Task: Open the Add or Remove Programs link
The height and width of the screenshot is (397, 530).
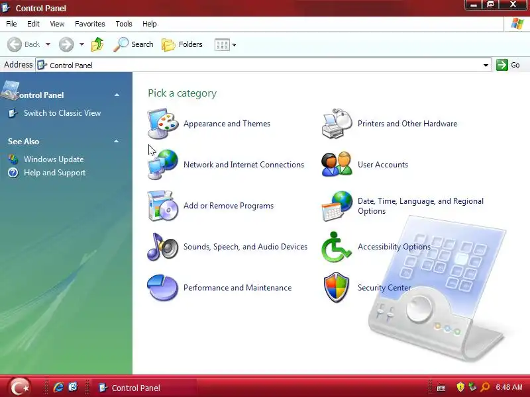Action: tap(229, 206)
